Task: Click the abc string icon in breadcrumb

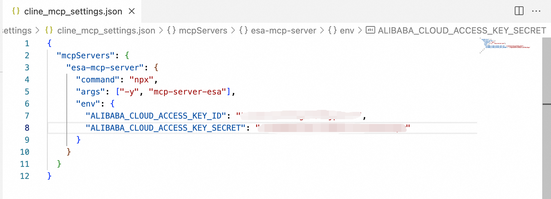Action: [370, 30]
